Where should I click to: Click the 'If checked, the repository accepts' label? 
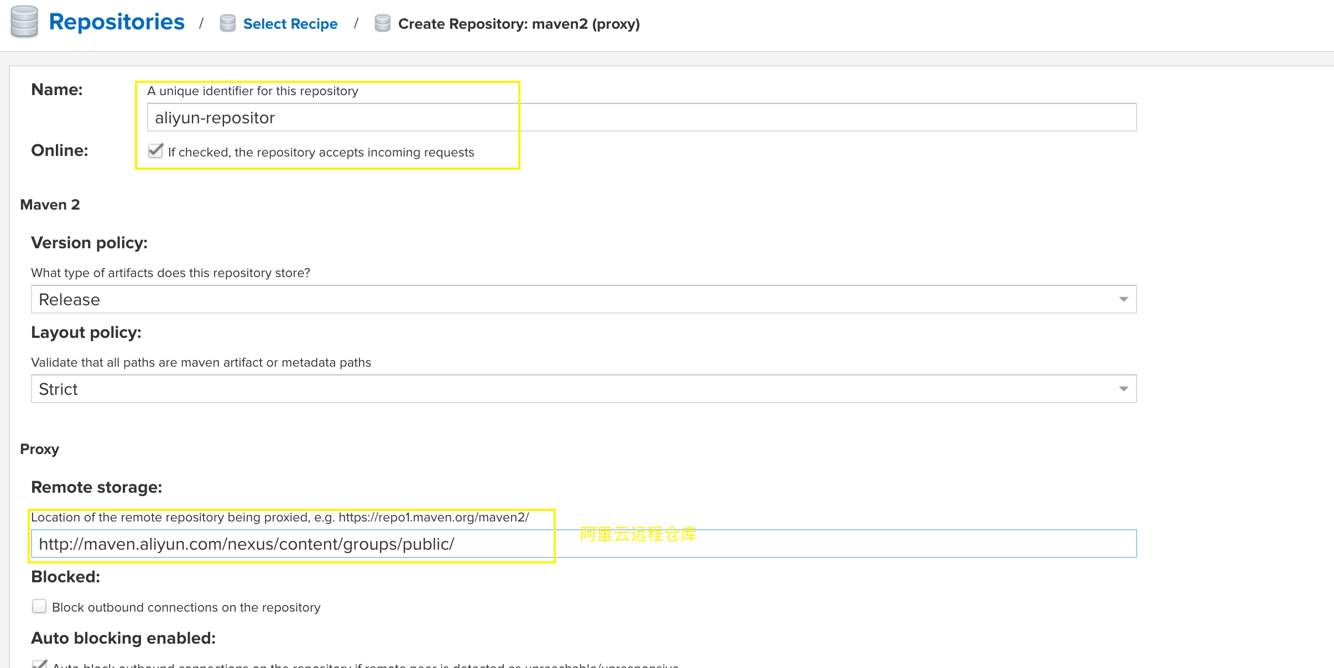pyautogui.click(x=321, y=152)
